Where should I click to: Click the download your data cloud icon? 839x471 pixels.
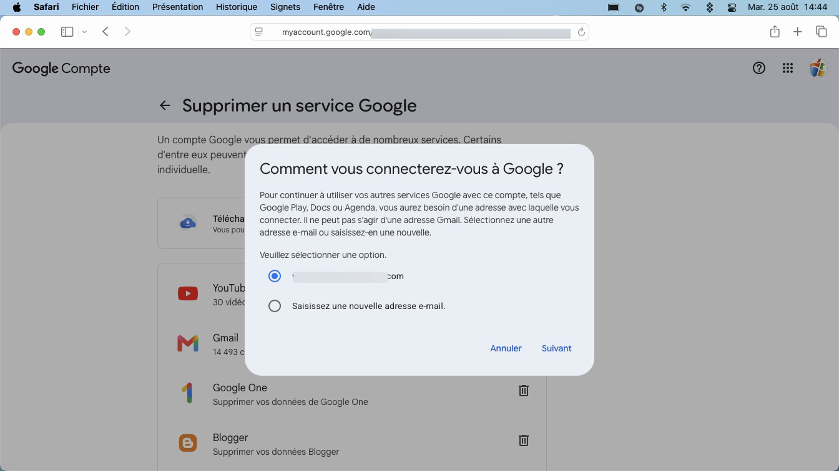coord(188,223)
